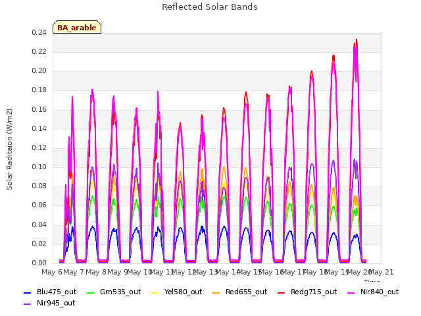Screen dimensions: 421x316
Task: Click the red Redg715_out color marker
Action: (282, 292)
